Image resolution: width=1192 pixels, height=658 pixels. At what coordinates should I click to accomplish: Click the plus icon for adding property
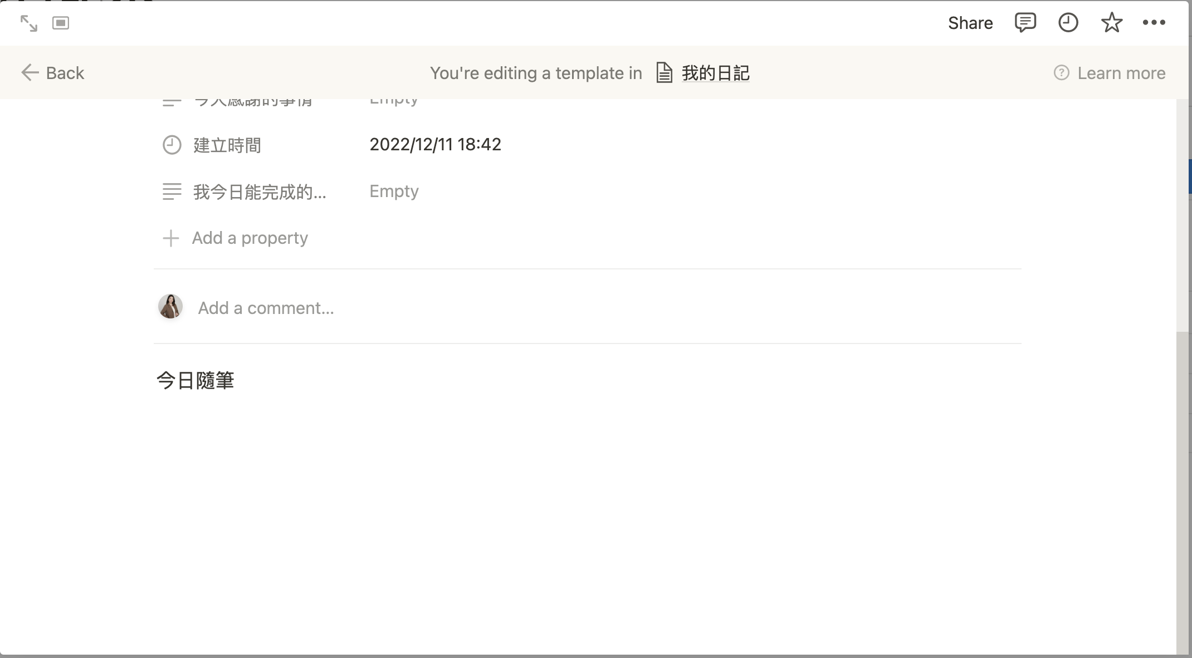pos(170,238)
